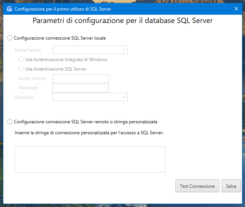Image resolution: width=245 pixels, height=207 pixels.
Task: Click the Test Connessione button
Action: [x=197, y=186]
